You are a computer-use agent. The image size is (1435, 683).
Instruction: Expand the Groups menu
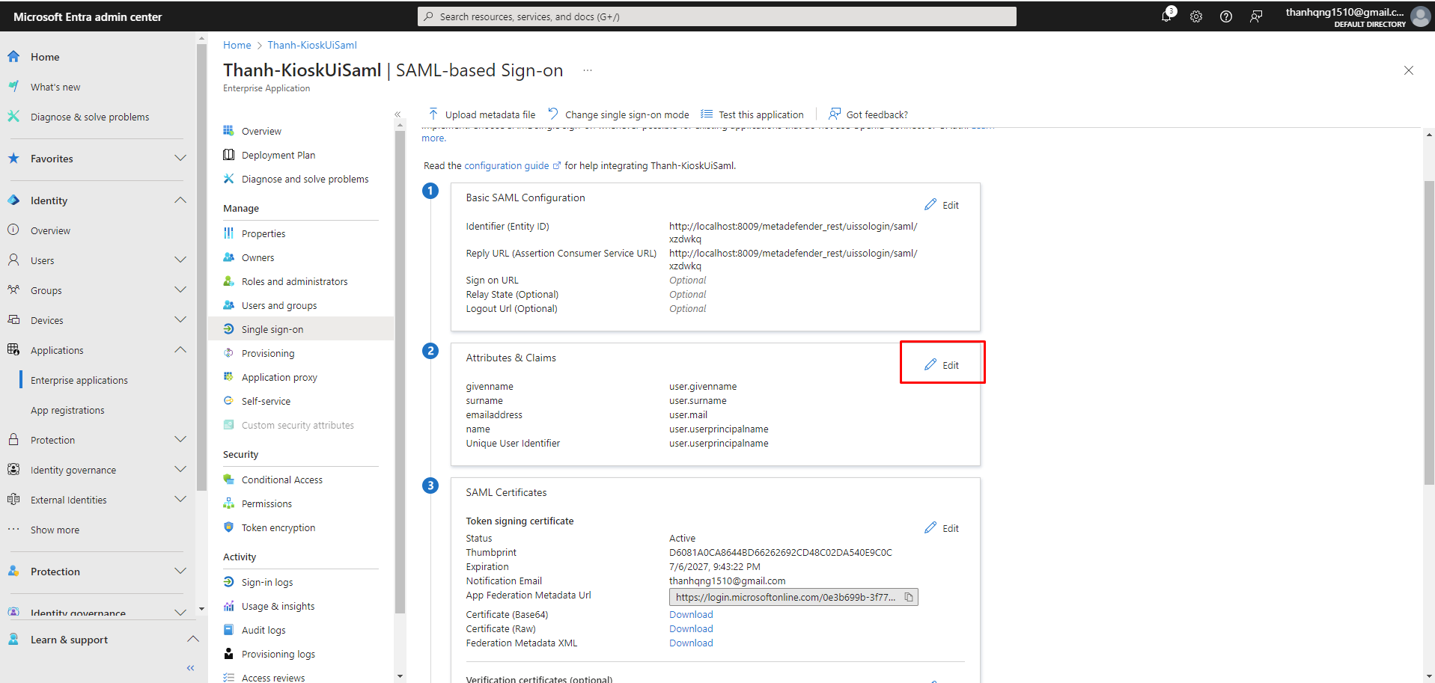(180, 290)
